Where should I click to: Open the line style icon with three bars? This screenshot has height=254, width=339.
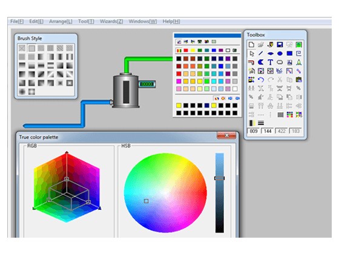261,123
